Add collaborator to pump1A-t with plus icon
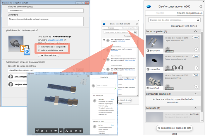Image resolution: width=205 pixels, height=136 pixels. click(196, 87)
